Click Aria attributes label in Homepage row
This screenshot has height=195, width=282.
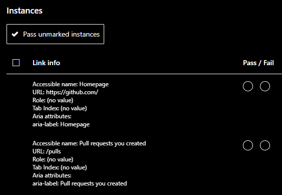click(x=52, y=116)
